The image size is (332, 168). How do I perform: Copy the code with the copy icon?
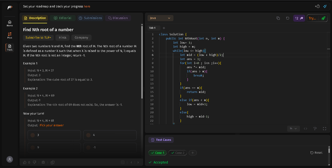click(x=278, y=18)
